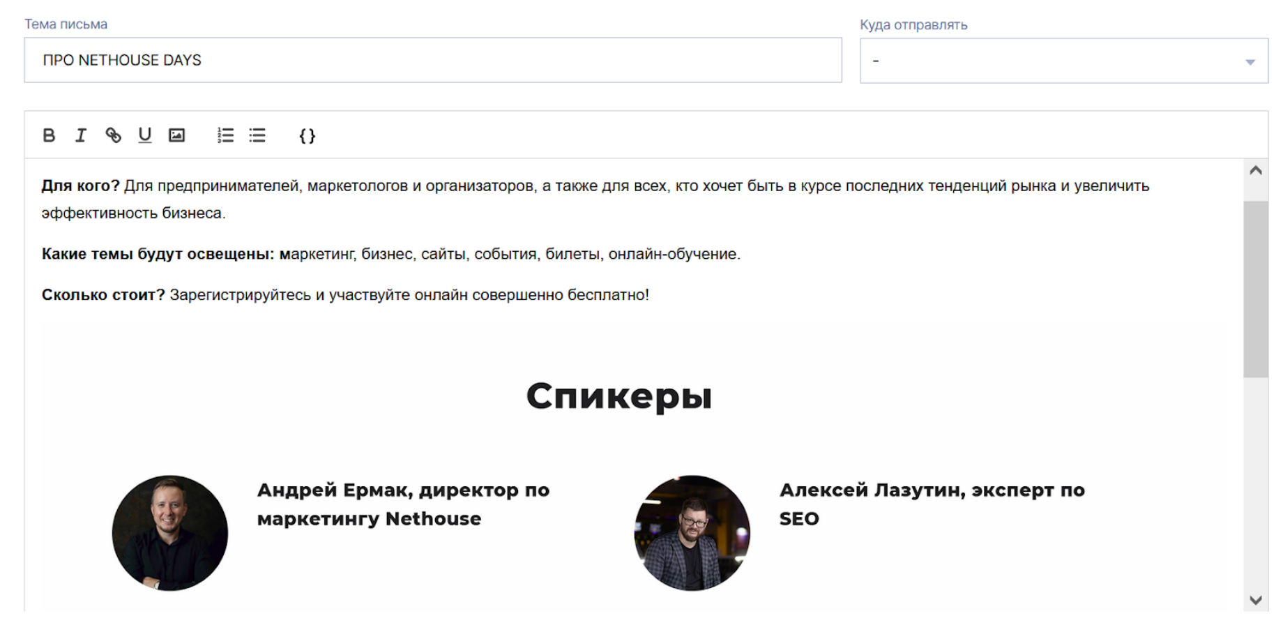Insert a hyperlink with the chain icon
The image size is (1283, 632).
click(113, 135)
